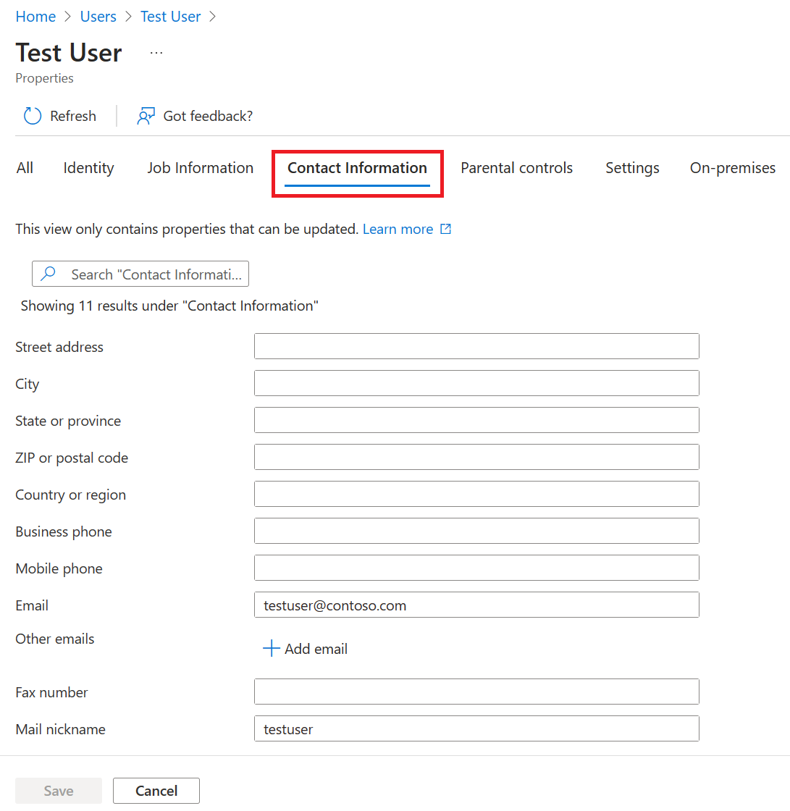This screenshot has width=790, height=811.
Task: Switch to the Identity tab
Action: tap(88, 168)
